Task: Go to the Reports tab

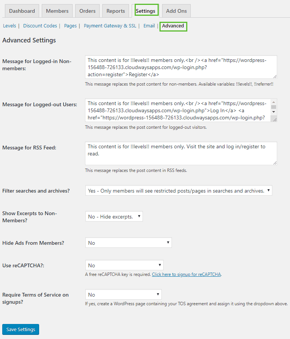Action: tap(115, 11)
